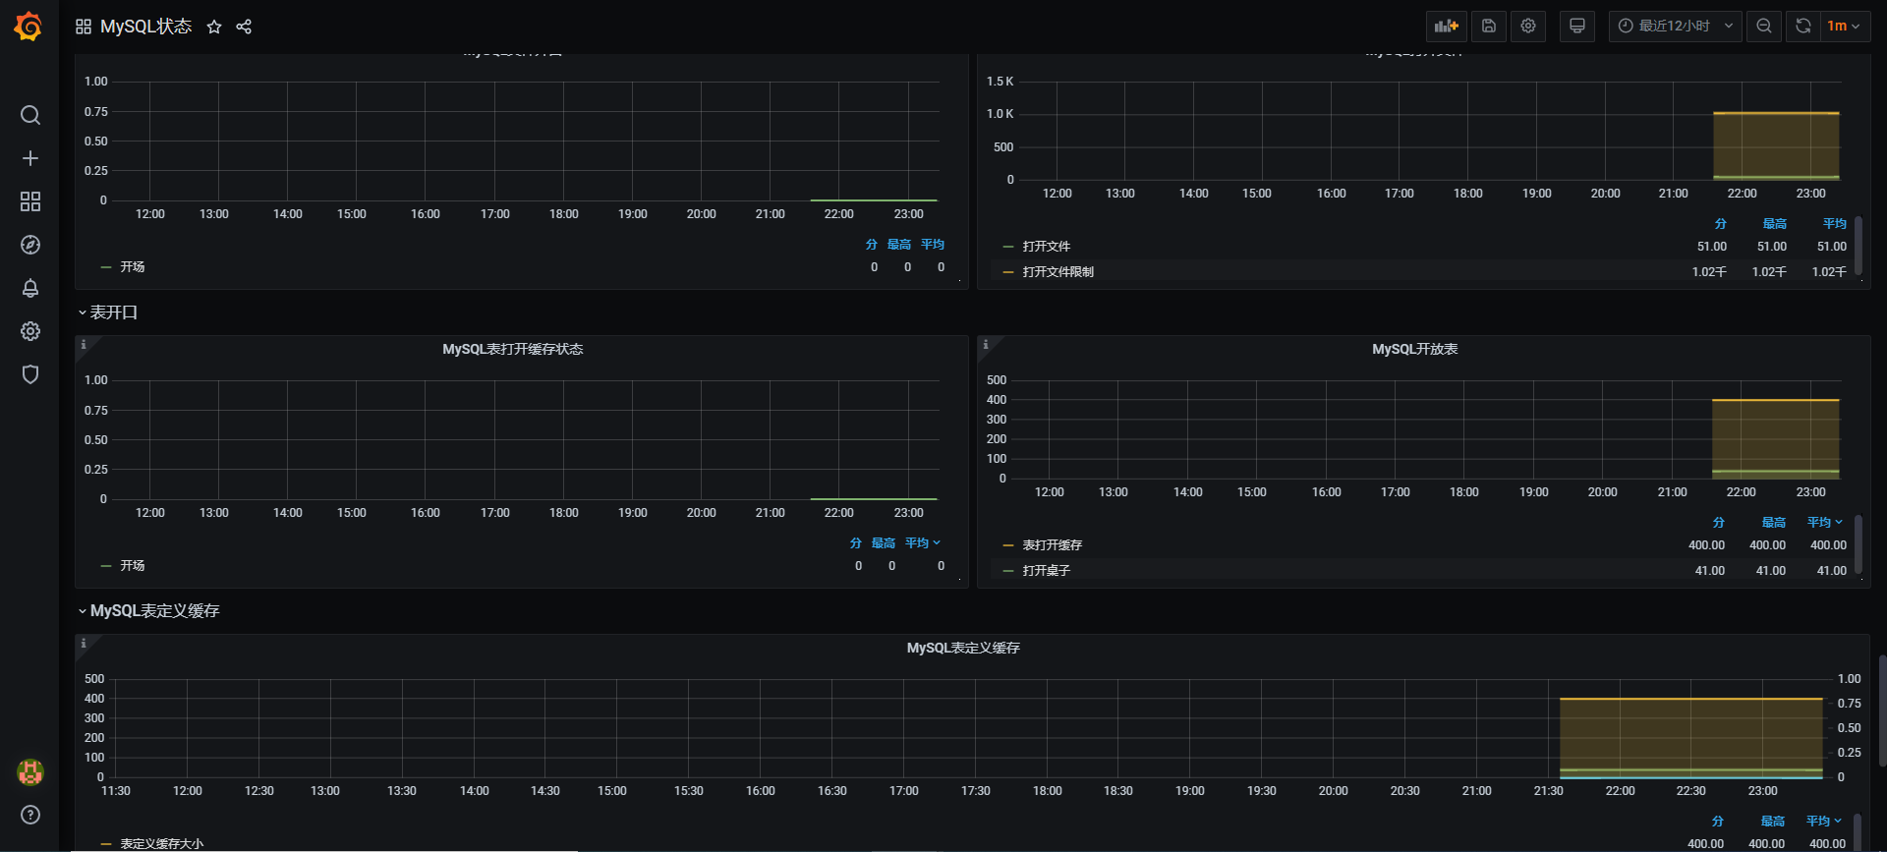Save the dashboard
The height and width of the screenshot is (852, 1887).
point(1489,26)
